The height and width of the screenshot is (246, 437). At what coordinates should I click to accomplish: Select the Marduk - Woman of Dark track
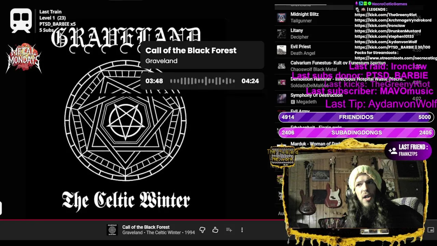(315, 144)
